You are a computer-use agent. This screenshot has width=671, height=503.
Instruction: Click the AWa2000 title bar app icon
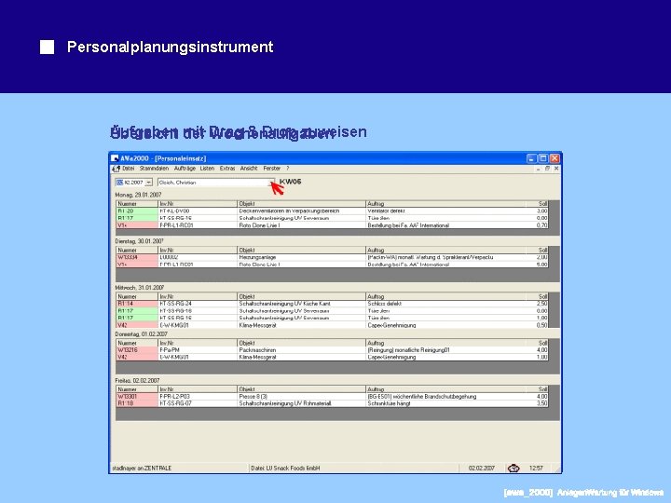[115, 158]
